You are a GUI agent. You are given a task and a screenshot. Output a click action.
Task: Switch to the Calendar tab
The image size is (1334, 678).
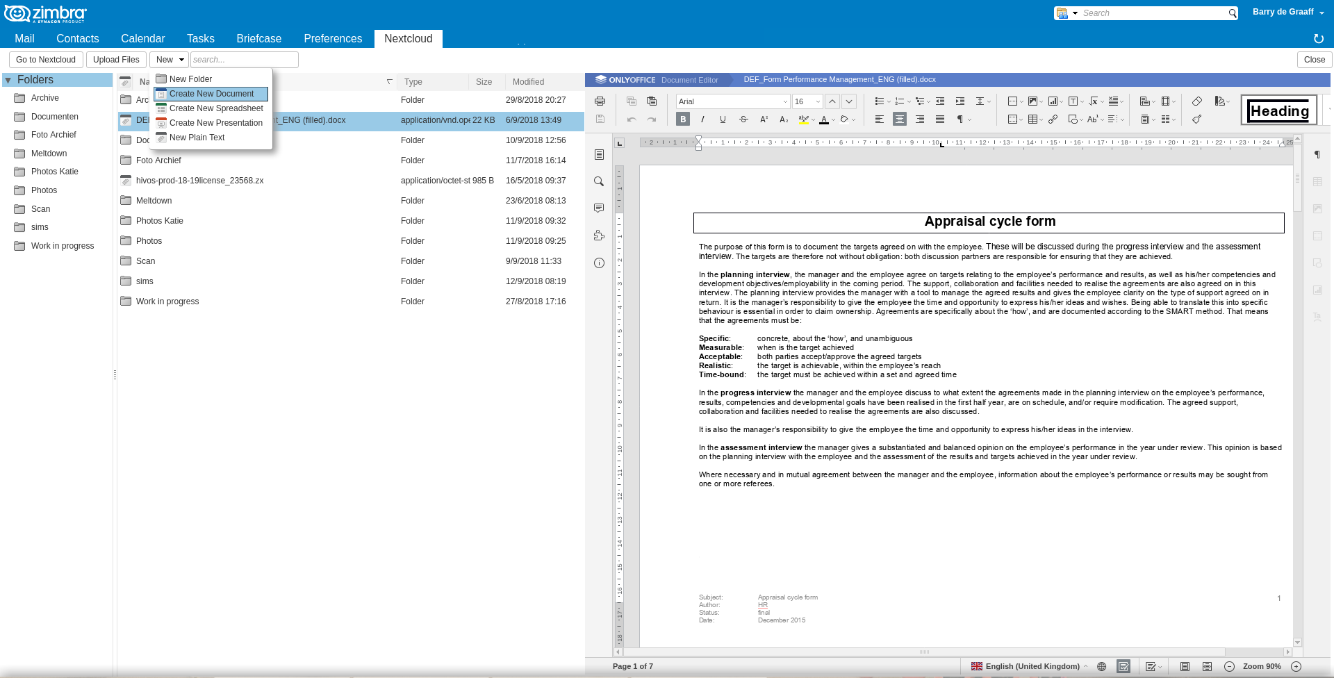(x=142, y=39)
